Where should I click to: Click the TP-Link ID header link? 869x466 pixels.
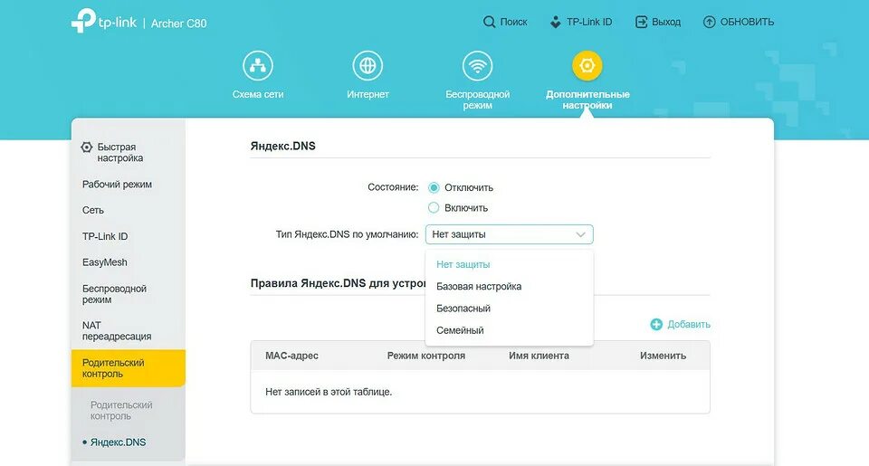[589, 22]
